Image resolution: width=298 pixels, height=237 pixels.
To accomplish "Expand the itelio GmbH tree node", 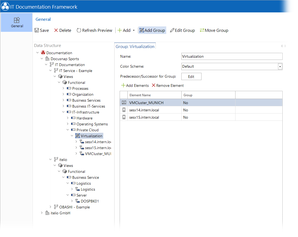I will (x=41, y=213).
